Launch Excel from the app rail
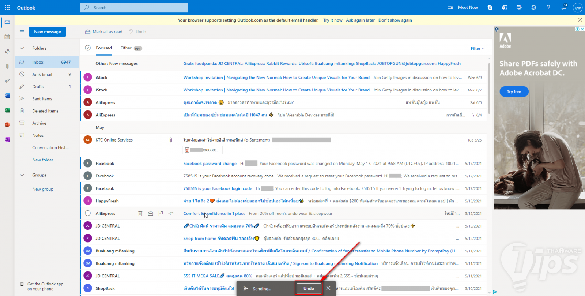 coord(7,110)
